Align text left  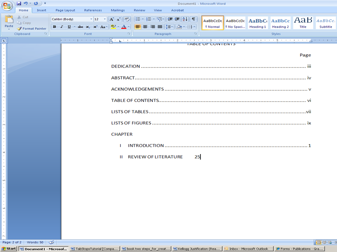(138, 27)
